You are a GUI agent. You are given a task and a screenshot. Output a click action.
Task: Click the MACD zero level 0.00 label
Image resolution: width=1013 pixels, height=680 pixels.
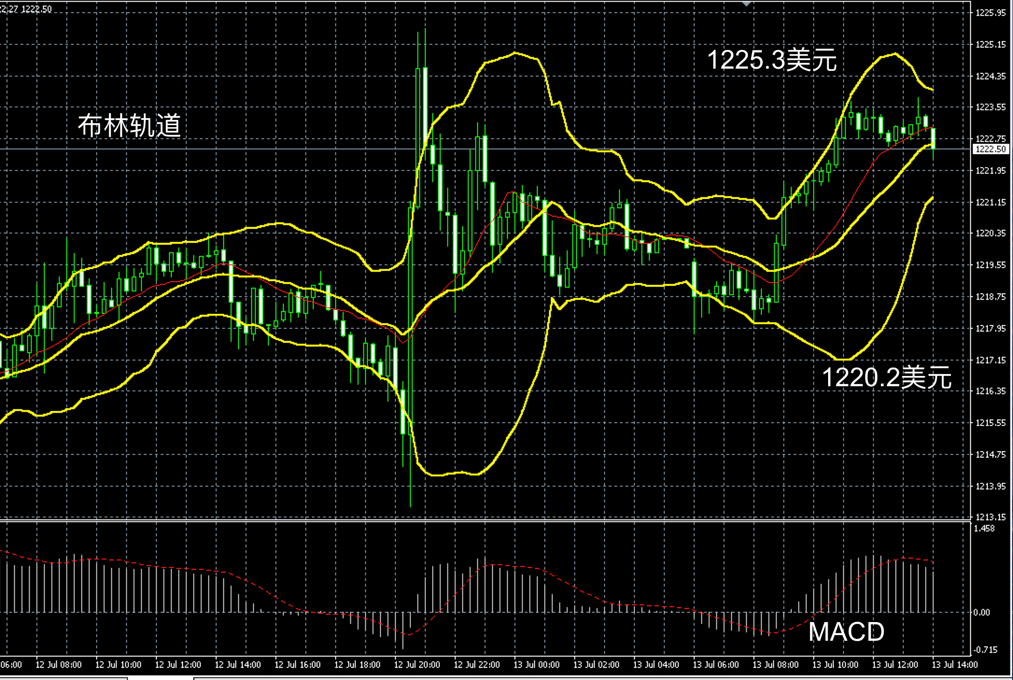tap(982, 612)
